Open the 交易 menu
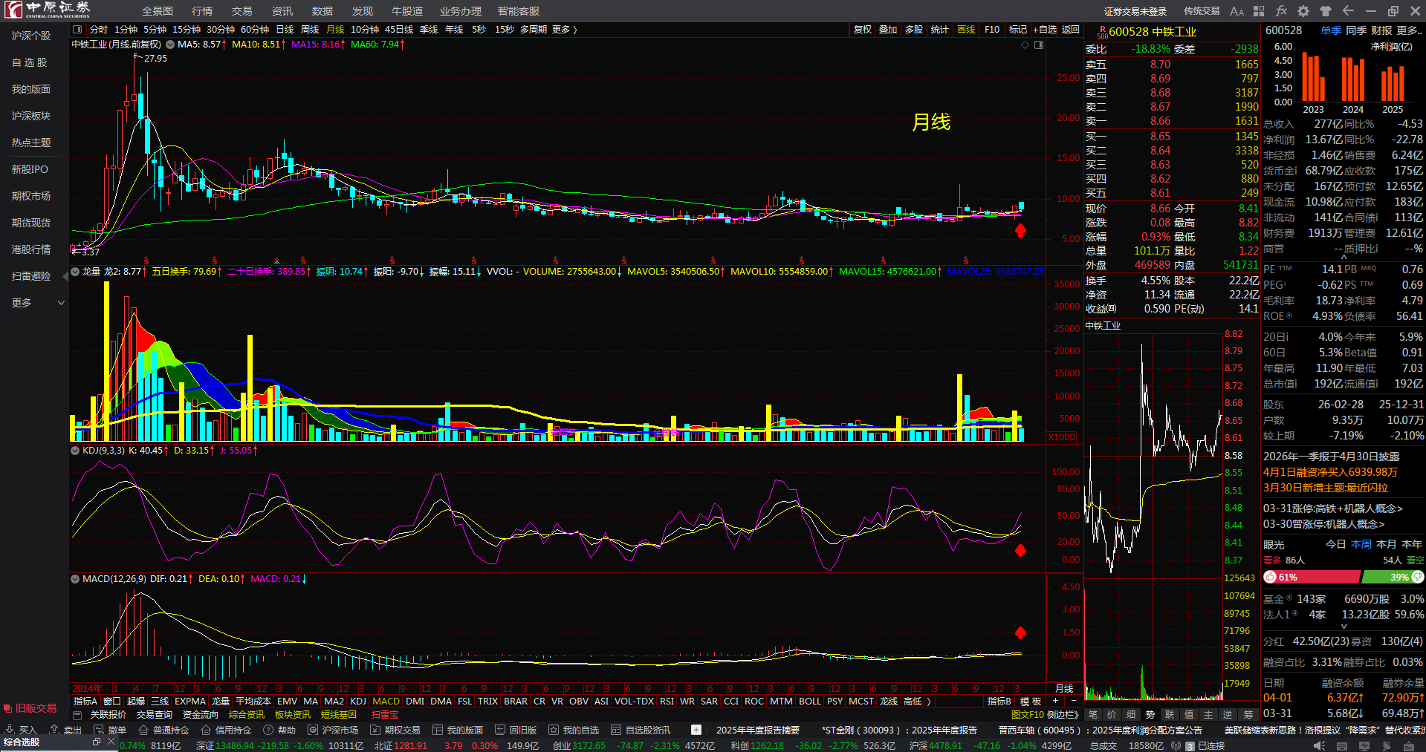Viewport: 1426px width, 752px height. (242, 11)
